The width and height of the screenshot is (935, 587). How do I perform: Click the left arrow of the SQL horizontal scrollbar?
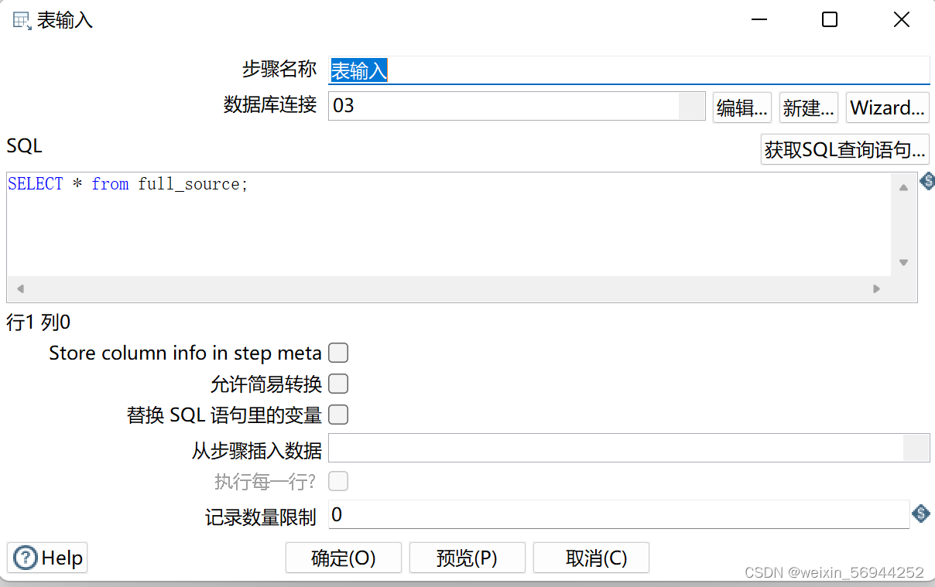19,288
